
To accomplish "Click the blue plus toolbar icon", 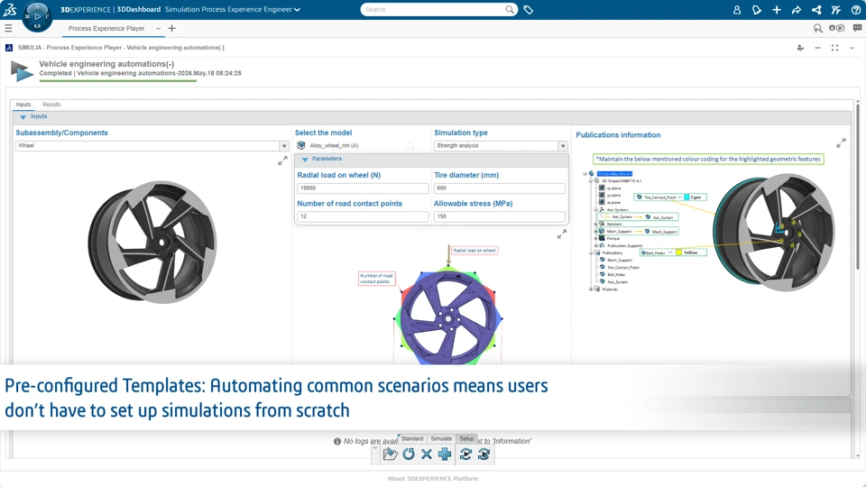I will 445,454.
